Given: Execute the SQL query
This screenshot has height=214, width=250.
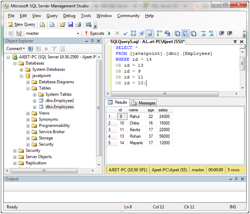Looking at the screenshot, I should (x=94, y=33).
